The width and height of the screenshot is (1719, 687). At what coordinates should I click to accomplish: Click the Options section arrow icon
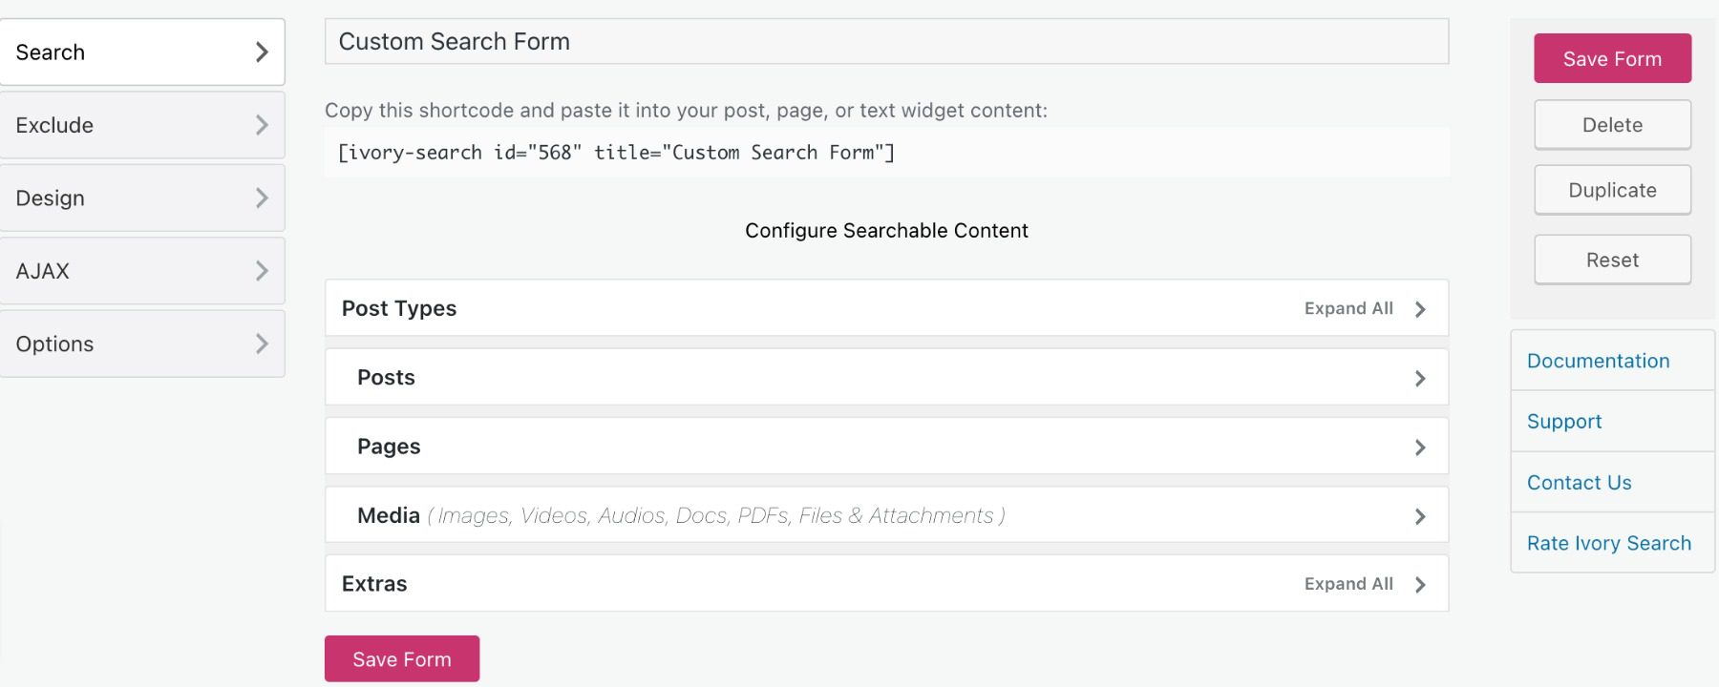[264, 343]
